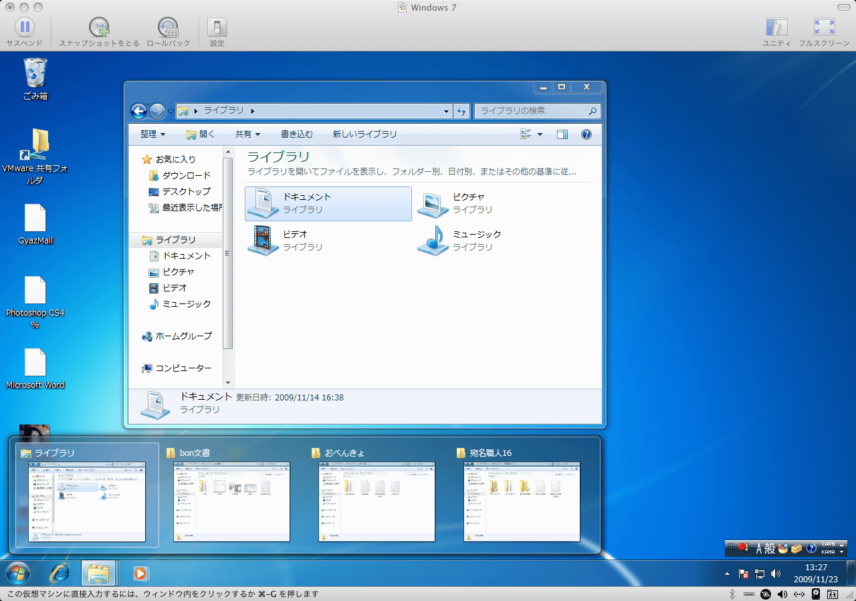Click IME help question mark icon
Screen dimensions: 856x601
tap(811, 548)
